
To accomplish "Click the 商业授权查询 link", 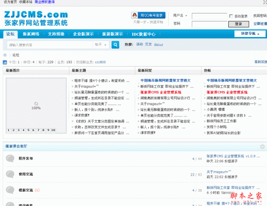I will click(44, 2).
